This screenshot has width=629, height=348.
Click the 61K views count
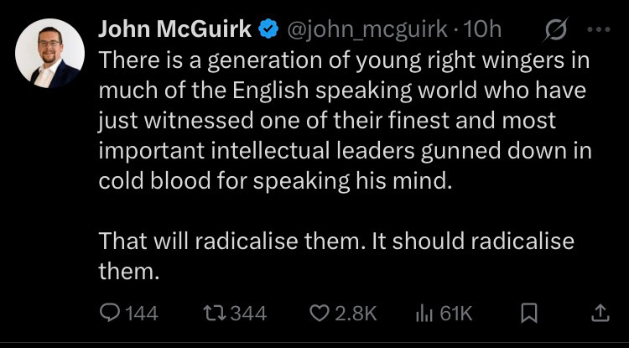click(456, 314)
